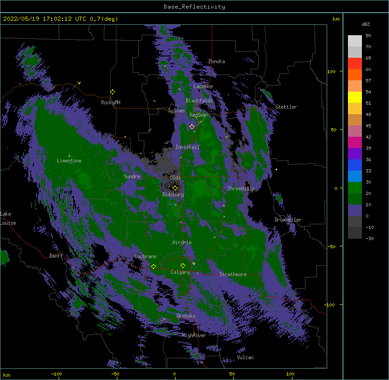Viewport: 389px width, 380px height.
Task: Click the yellow V marker northwest of RockyMH
Action: coord(79,83)
